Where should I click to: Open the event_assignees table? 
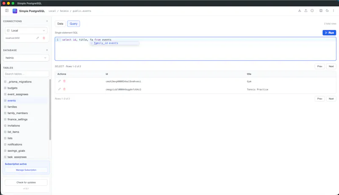(18, 94)
